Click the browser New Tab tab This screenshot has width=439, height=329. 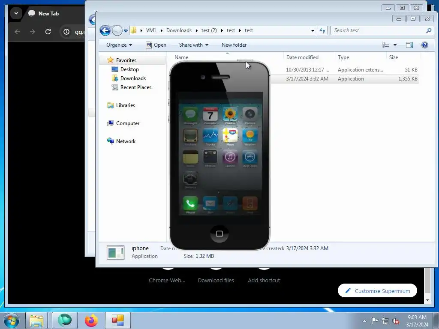pyautogui.click(x=48, y=13)
